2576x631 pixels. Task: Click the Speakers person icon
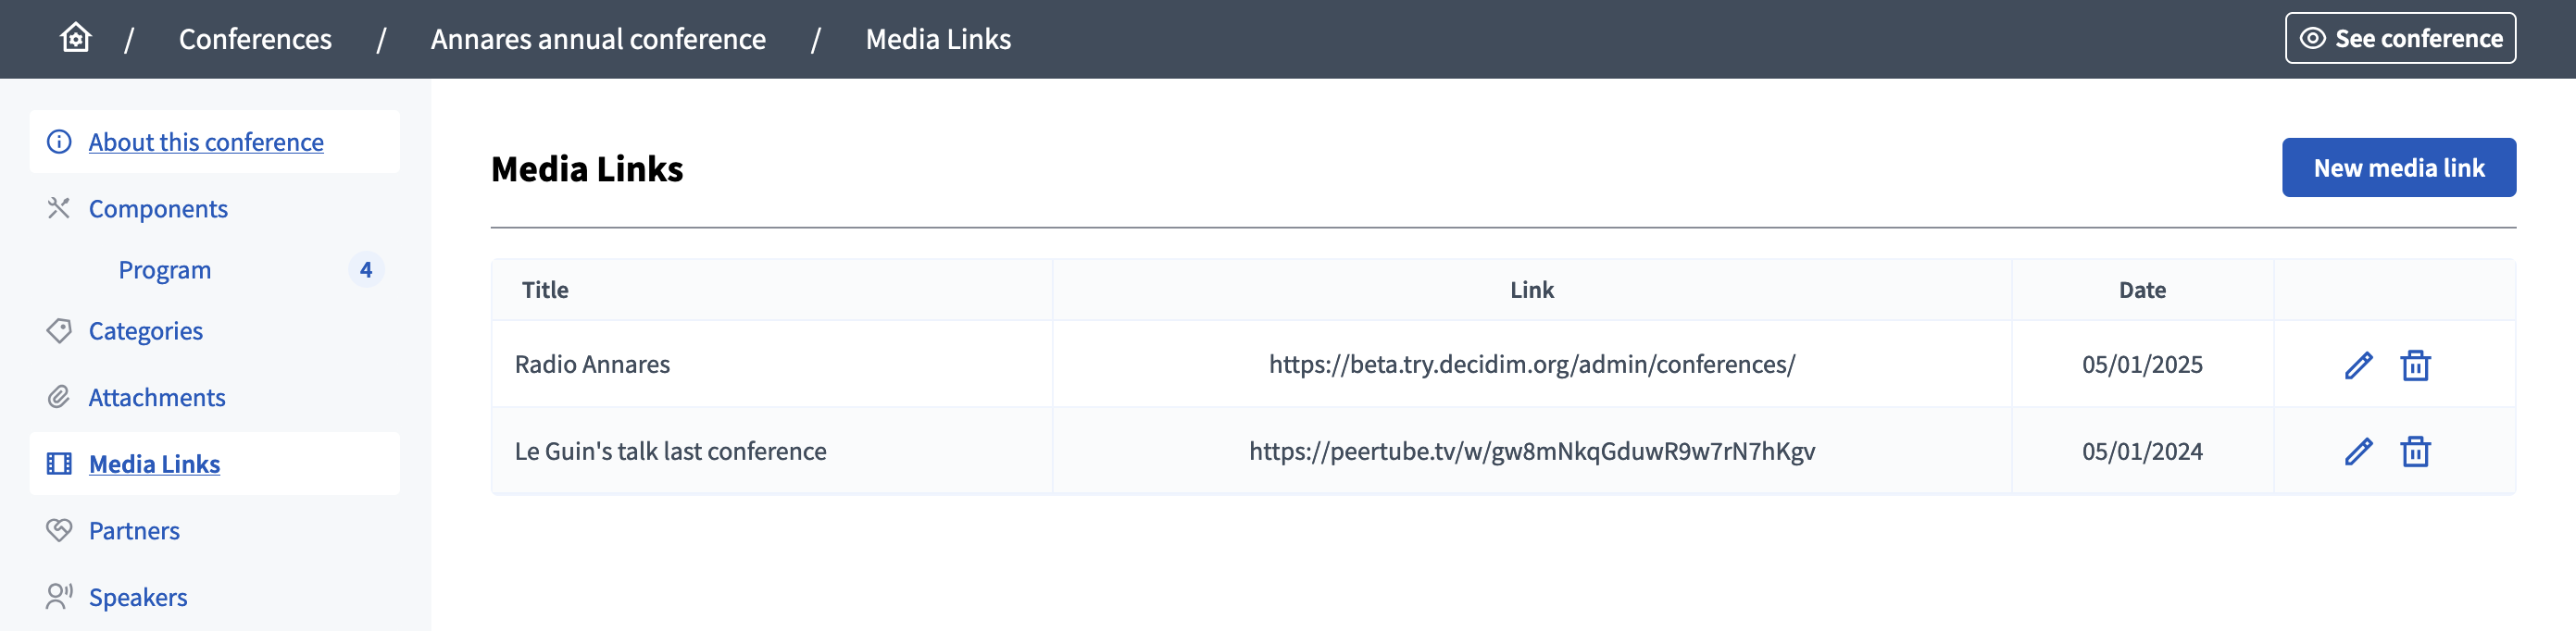(x=59, y=597)
